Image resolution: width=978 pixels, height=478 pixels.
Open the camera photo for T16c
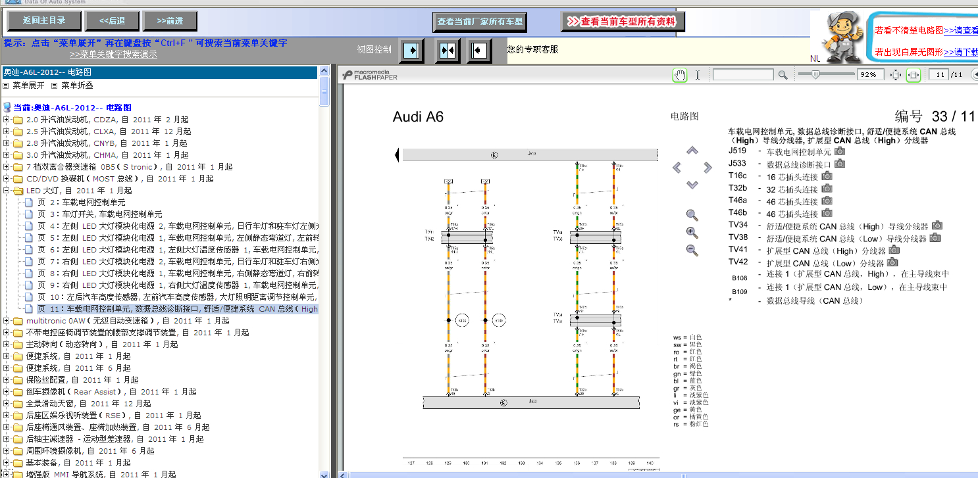[x=827, y=176]
